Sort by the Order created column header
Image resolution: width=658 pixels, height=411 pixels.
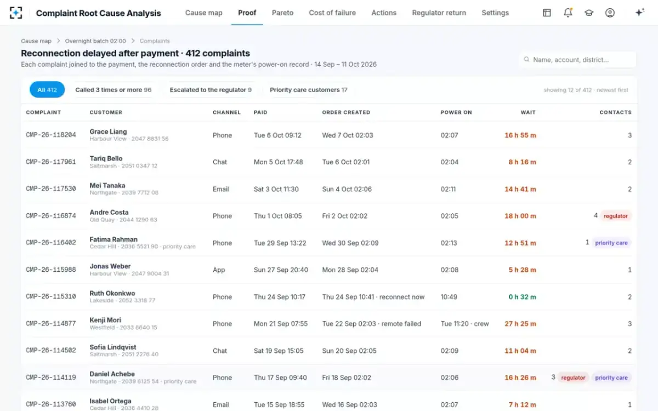(346, 112)
